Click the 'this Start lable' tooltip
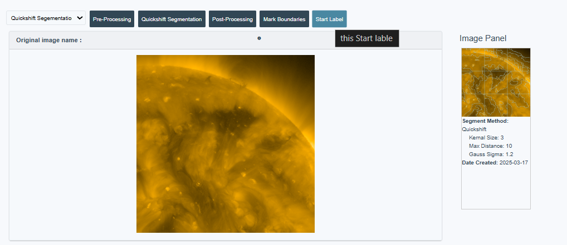Screen dimensions: 567x245 (366, 38)
